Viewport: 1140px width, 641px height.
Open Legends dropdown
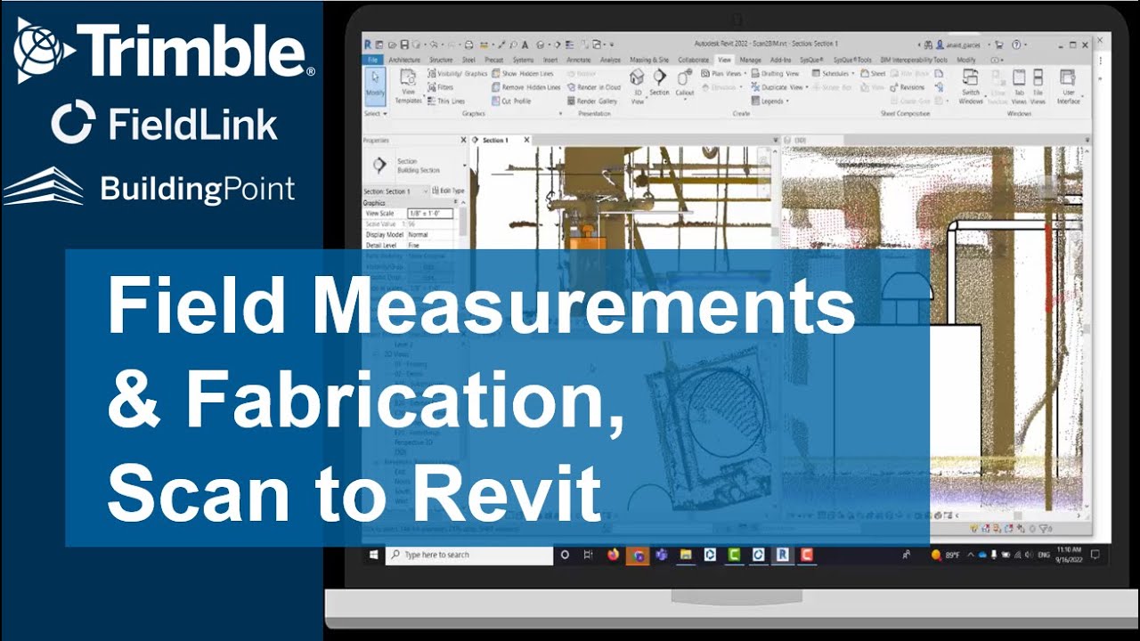(769, 101)
